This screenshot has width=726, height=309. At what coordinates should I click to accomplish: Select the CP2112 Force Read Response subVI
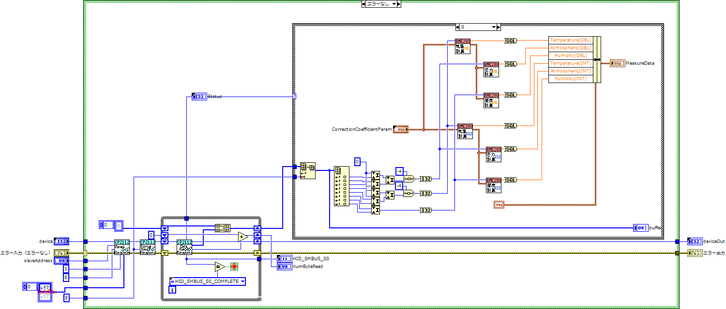click(147, 247)
